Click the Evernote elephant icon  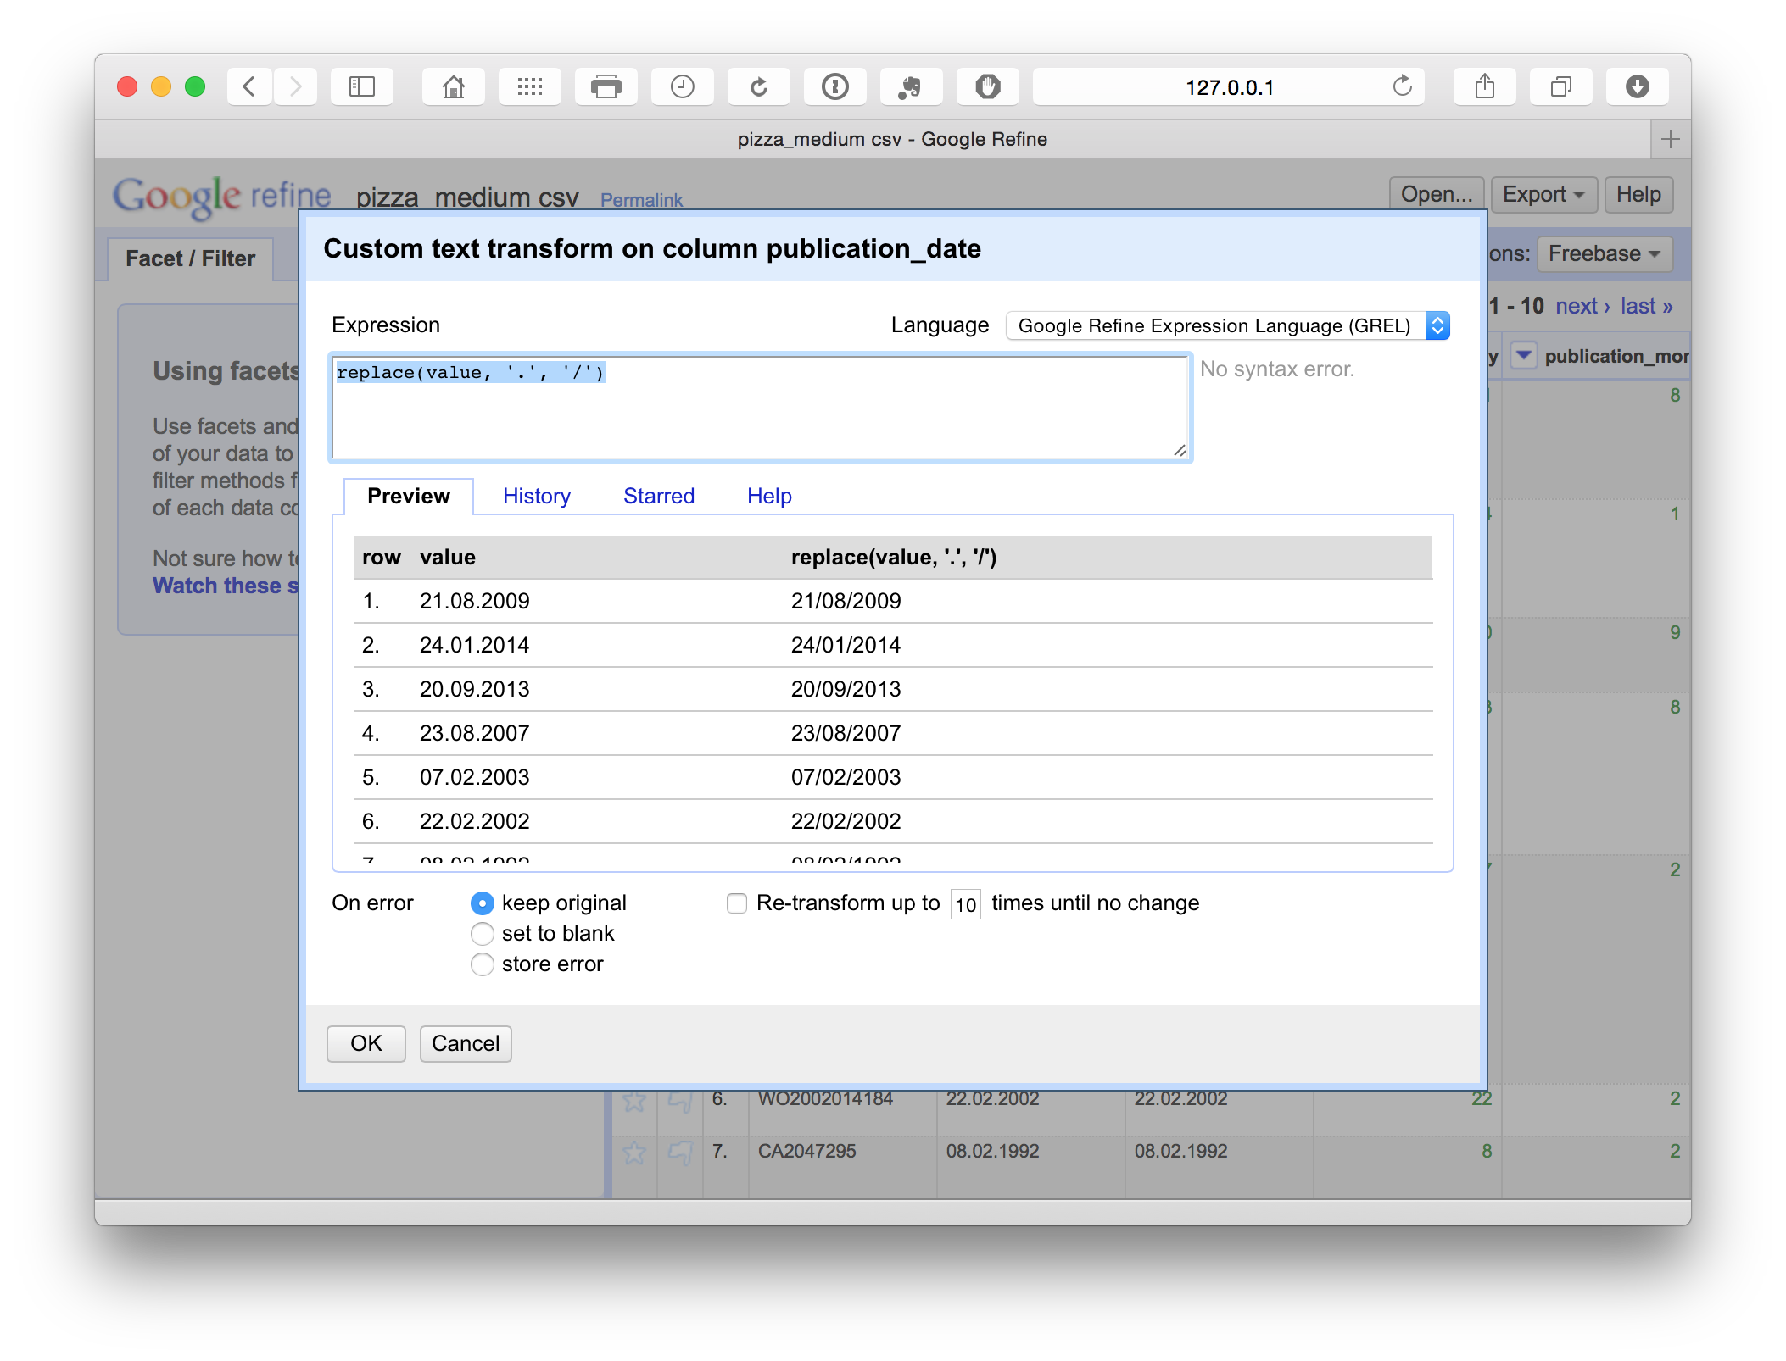point(911,86)
